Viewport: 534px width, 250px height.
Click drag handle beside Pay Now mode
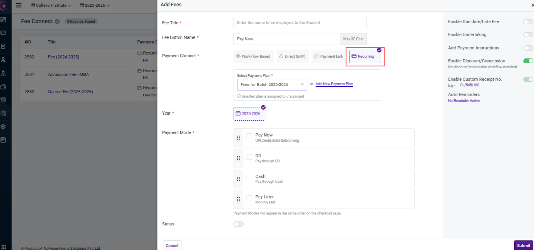pos(238,138)
